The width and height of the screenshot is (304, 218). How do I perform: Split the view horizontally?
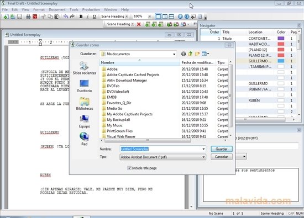[171, 17]
